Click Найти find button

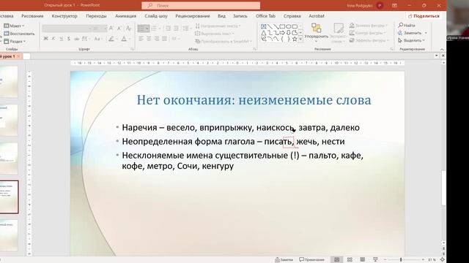pos(407,26)
